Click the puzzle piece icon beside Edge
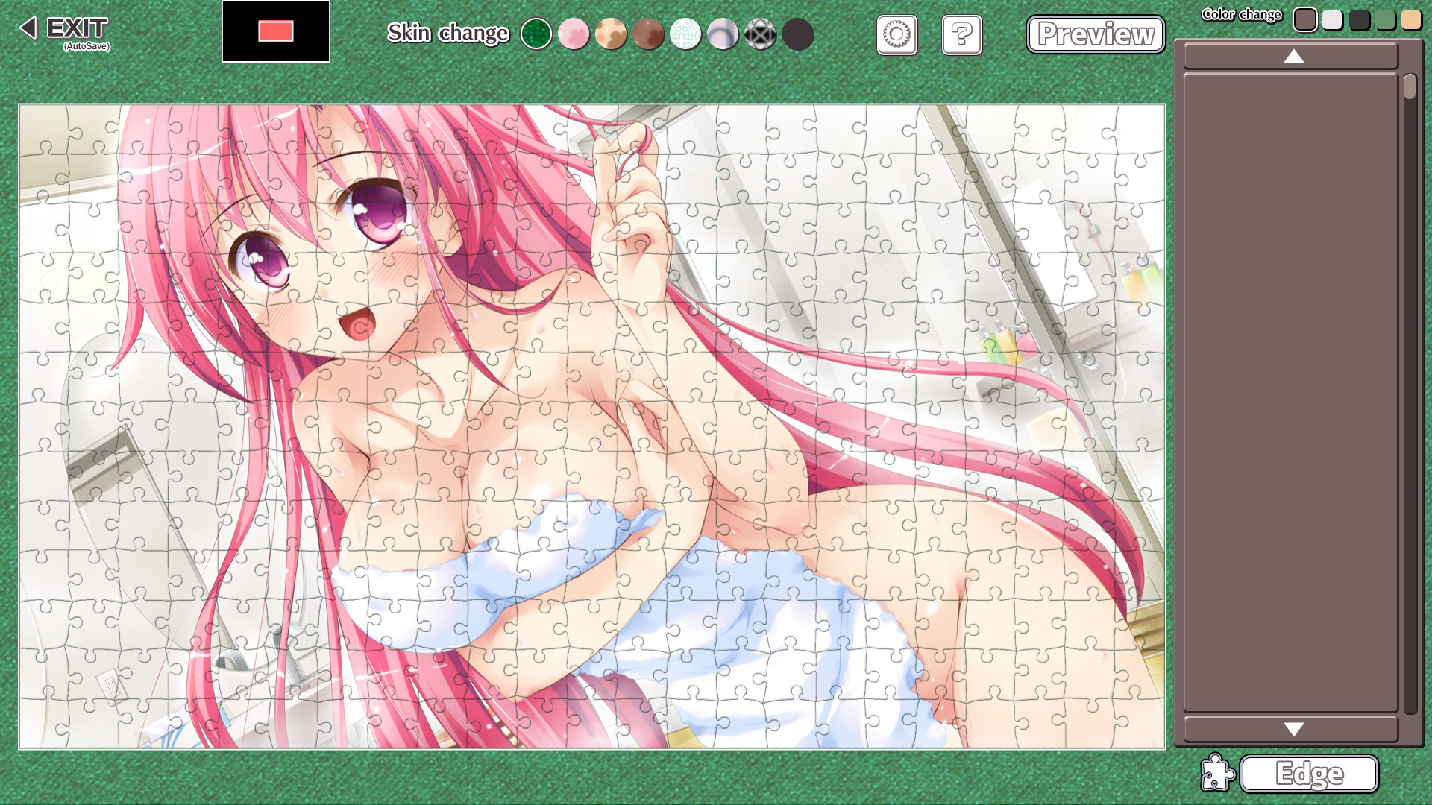The width and height of the screenshot is (1432, 805). pos(1219,773)
